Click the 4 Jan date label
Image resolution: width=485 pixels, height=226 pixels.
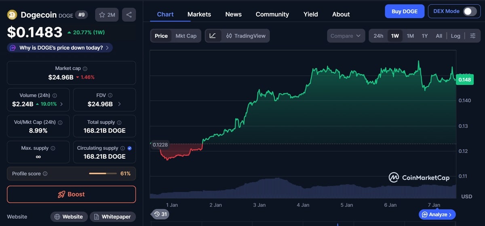click(303, 205)
